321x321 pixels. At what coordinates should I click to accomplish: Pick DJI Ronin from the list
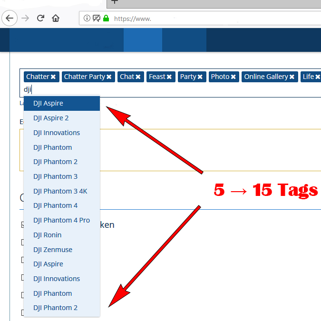click(62, 235)
